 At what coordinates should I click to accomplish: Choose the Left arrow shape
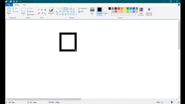click(71, 12)
